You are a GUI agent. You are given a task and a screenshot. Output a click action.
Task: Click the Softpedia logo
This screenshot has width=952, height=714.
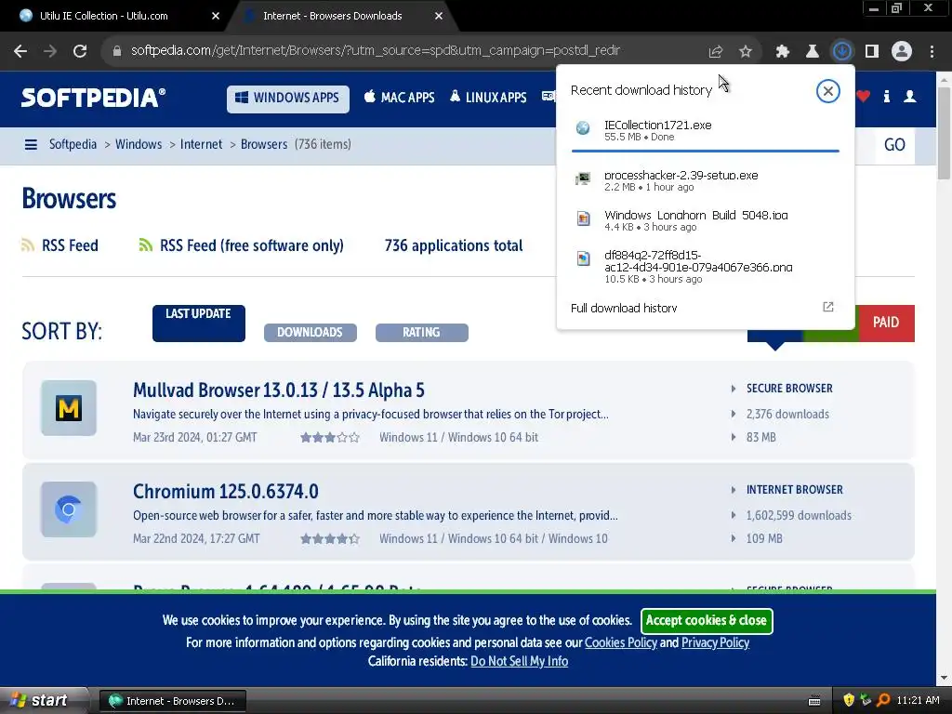pos(93,98)
